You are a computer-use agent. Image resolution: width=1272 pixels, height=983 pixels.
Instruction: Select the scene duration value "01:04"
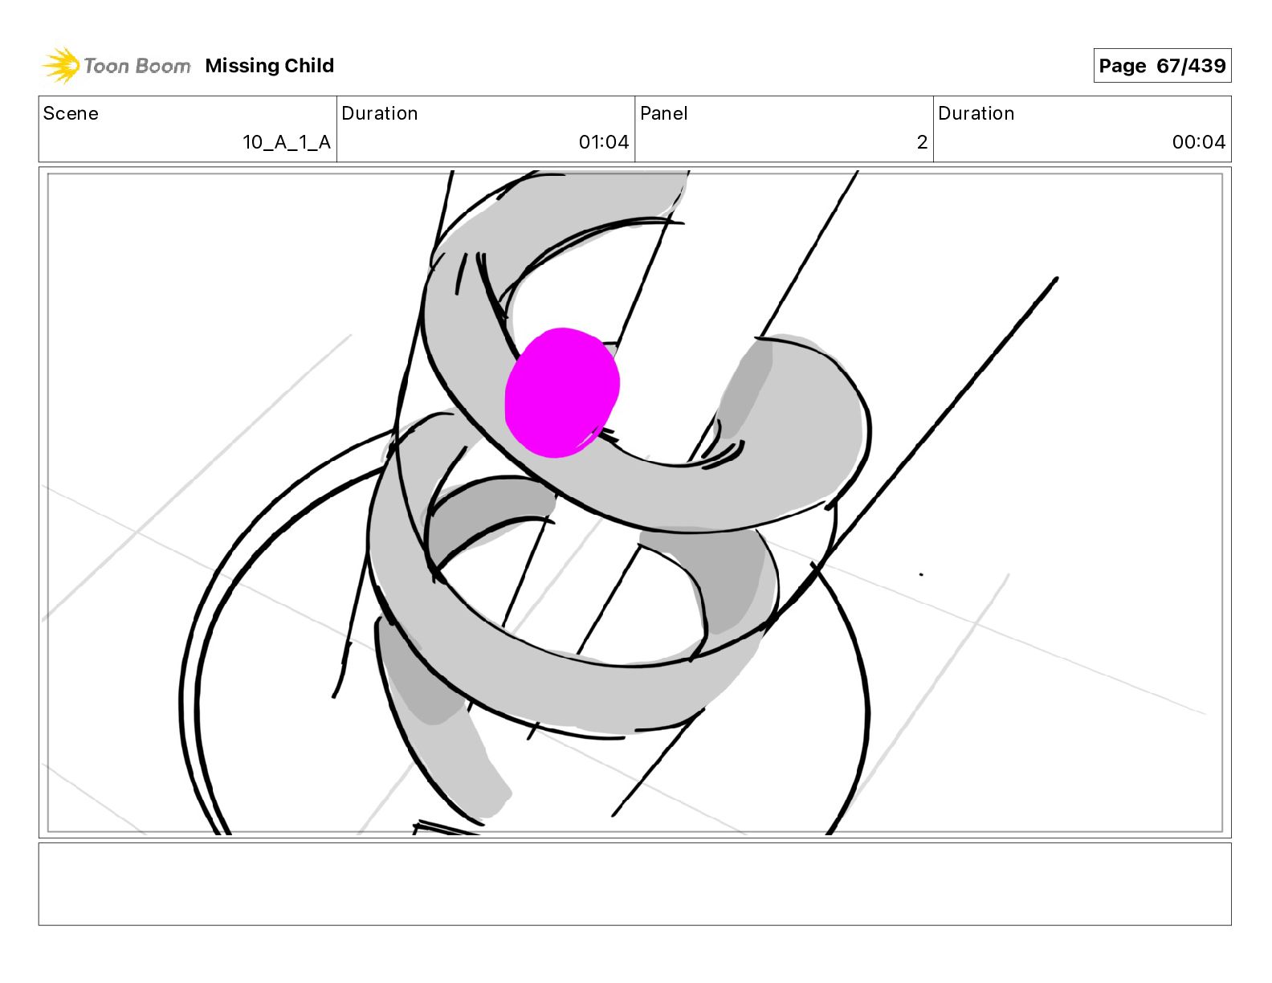[604, 142]
